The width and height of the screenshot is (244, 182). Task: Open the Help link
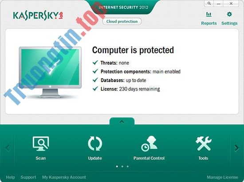click(11, 177)
